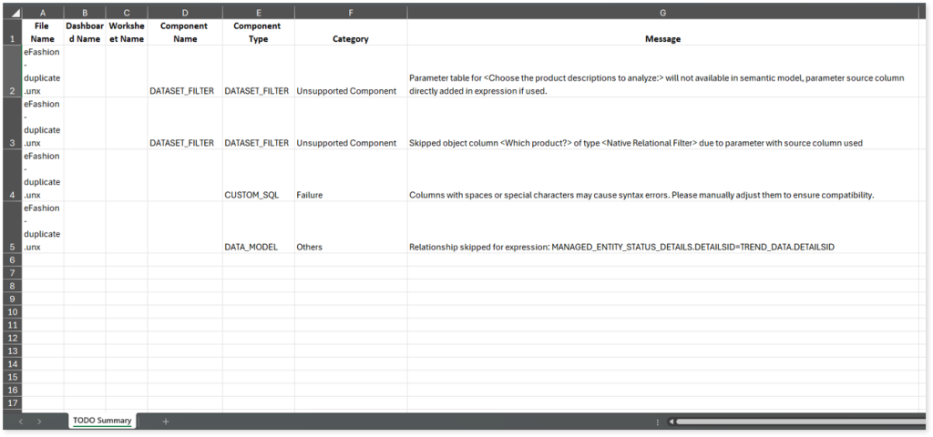Select the Message header cell
Viewport: 933px width, 437px height.
[662, 39]
